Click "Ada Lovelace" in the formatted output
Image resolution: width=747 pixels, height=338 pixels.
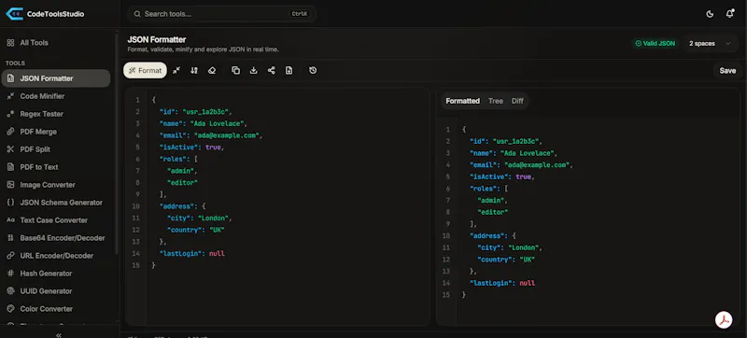point(527,153)
